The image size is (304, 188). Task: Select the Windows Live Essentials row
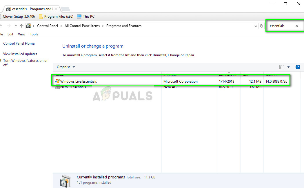(171, 82)
